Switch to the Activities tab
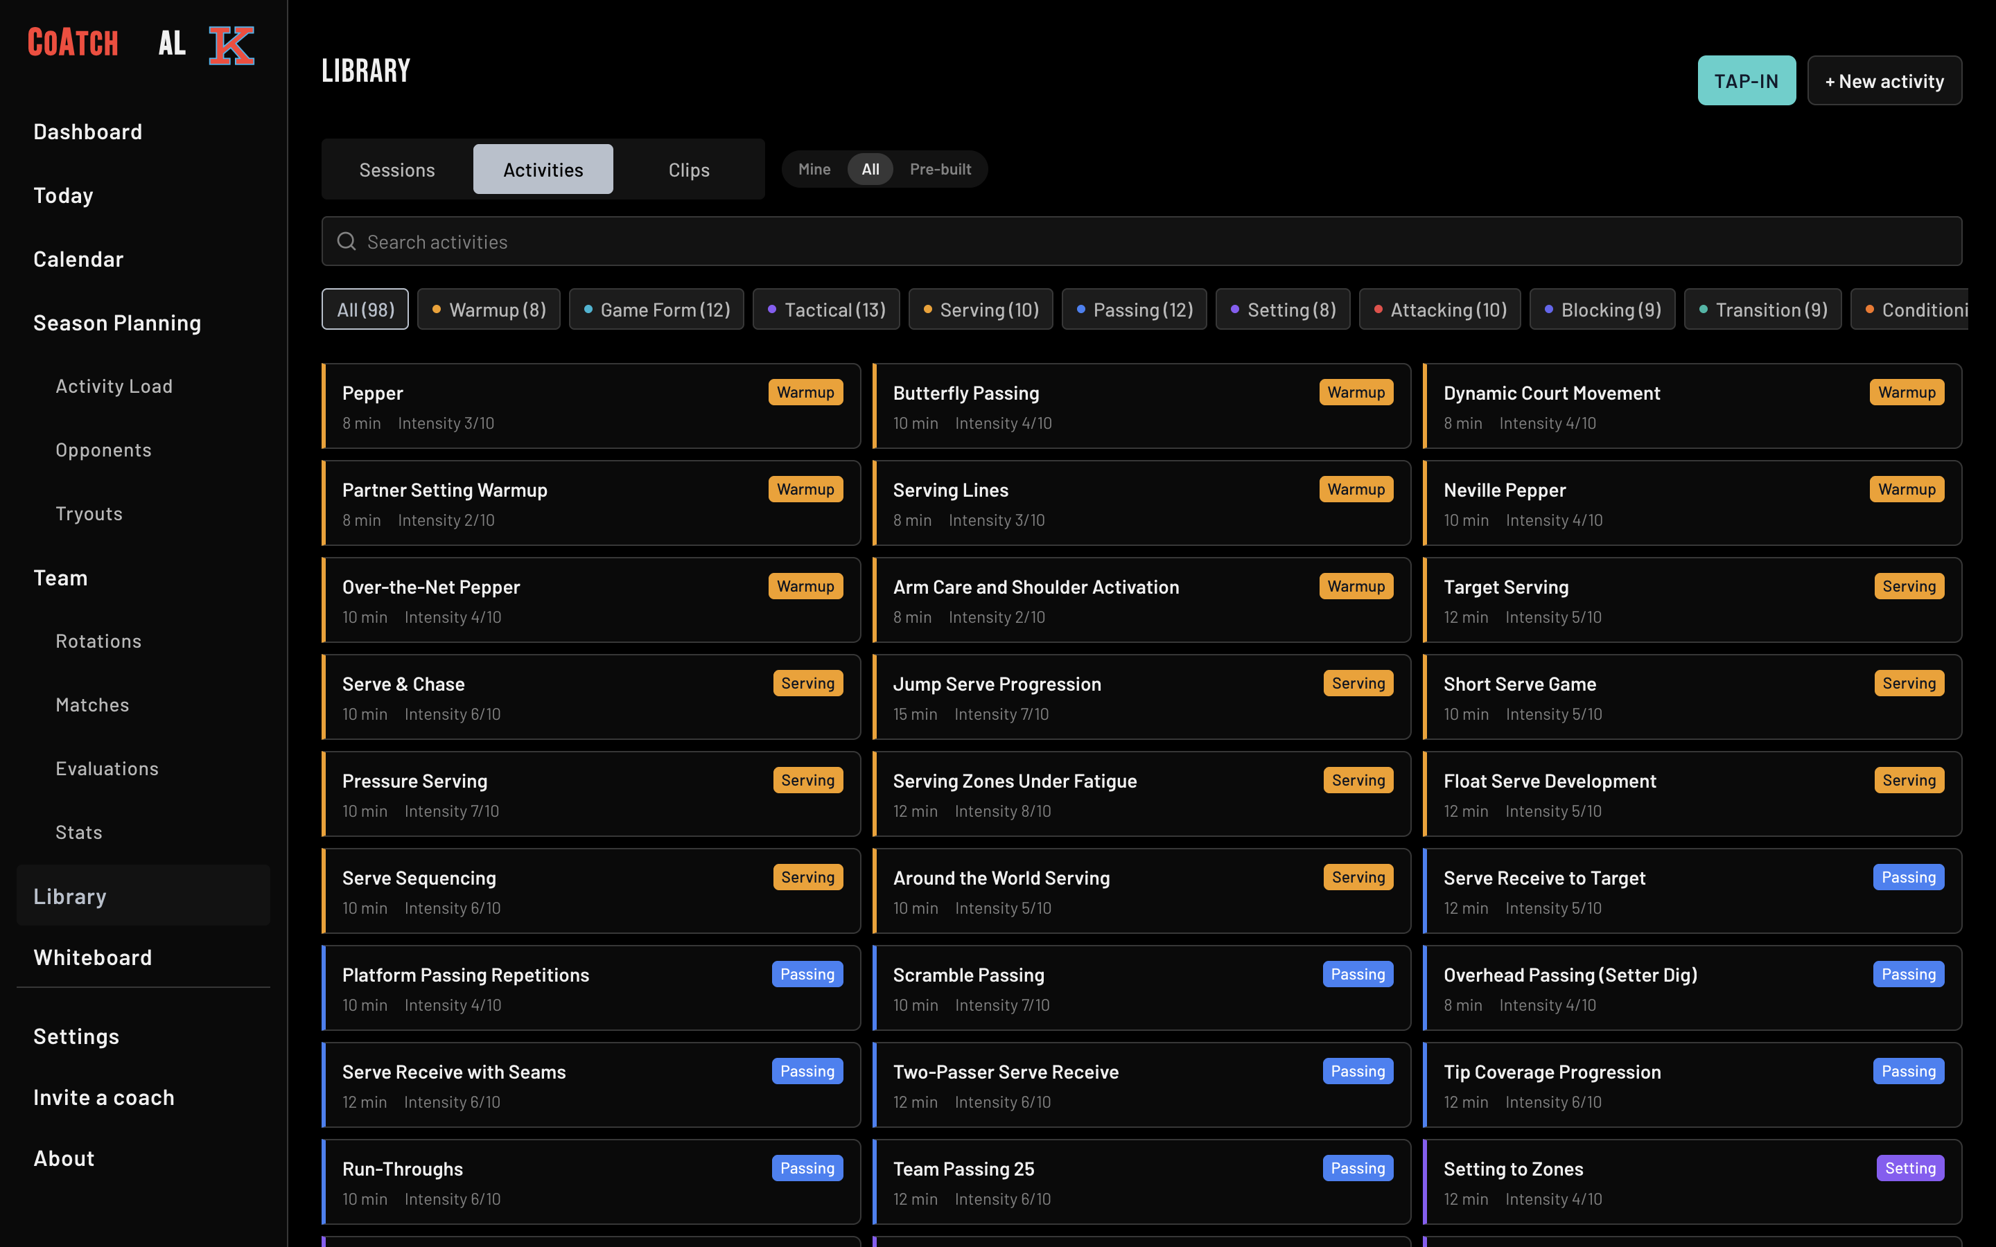 point(543,169)
